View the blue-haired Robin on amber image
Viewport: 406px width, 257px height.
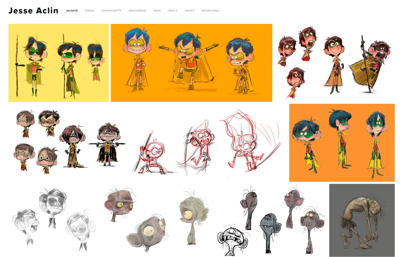click(191, 63)
